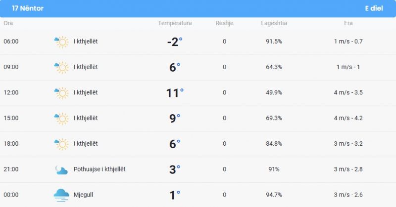This screenshot has width=396, height=207.
Task: Click the Pothuajse i kthjellët condition text
Action: (x=99, y=169)
